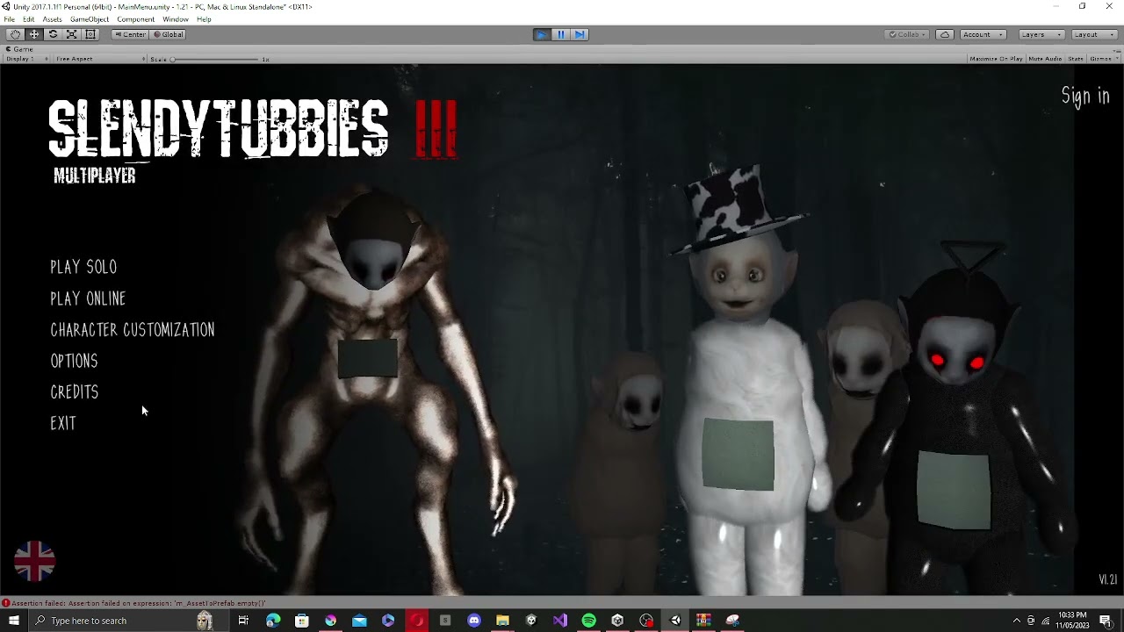Viewport: 1124px width, 632px height.
Task: Open Microsoft Store from taskbar
Action: tap(302, 621)
